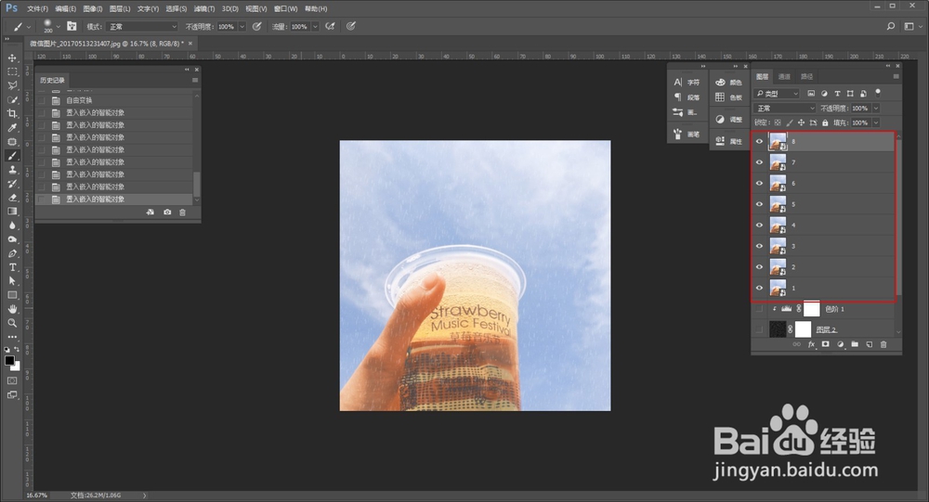Select the Rectangle shape tool
929x502 pixels.
coord(12,295)
